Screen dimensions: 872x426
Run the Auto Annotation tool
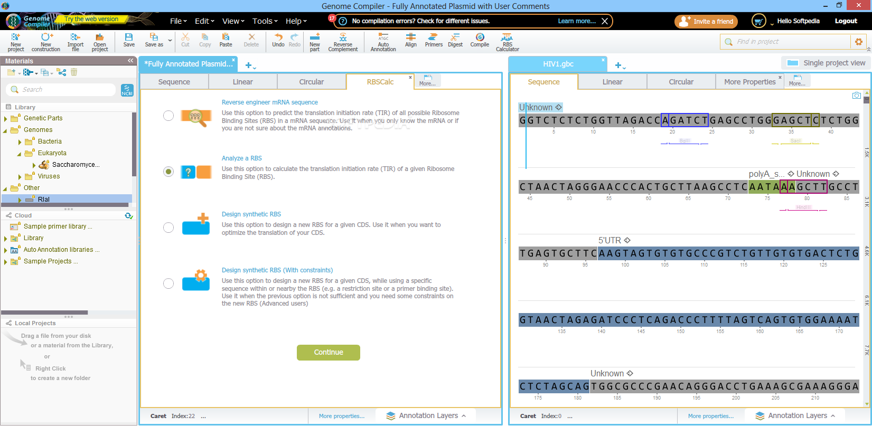coord(383,42)
